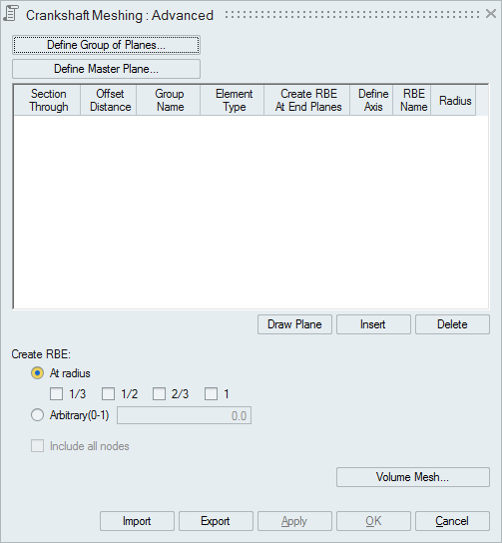Select the At radius radio option
The image size is (502, 543).
(37, 373)
